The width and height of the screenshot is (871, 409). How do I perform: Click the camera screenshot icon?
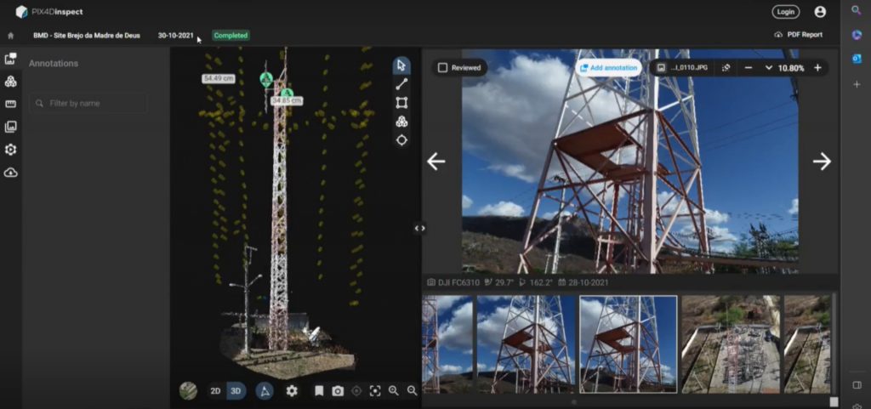point(338,390)
